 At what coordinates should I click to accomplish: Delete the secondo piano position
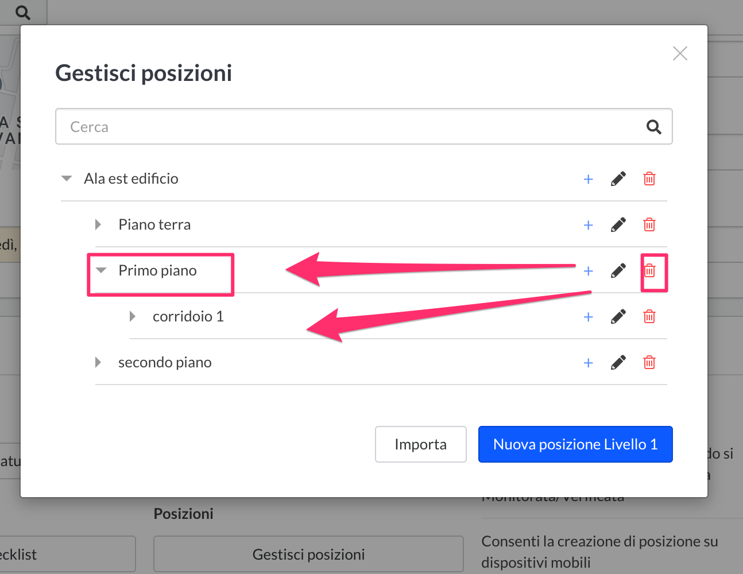coord(649,363)
